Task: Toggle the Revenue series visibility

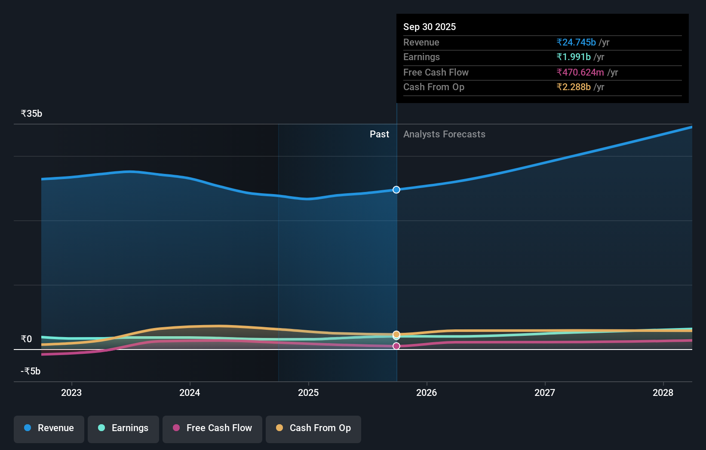Action: [49, 428]
